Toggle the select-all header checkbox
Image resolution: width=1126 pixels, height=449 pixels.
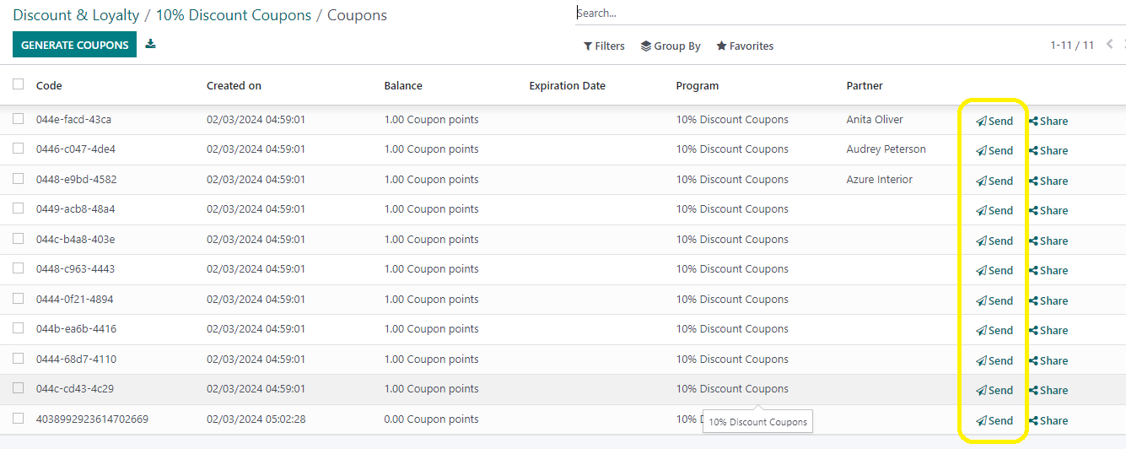(18, 84)
